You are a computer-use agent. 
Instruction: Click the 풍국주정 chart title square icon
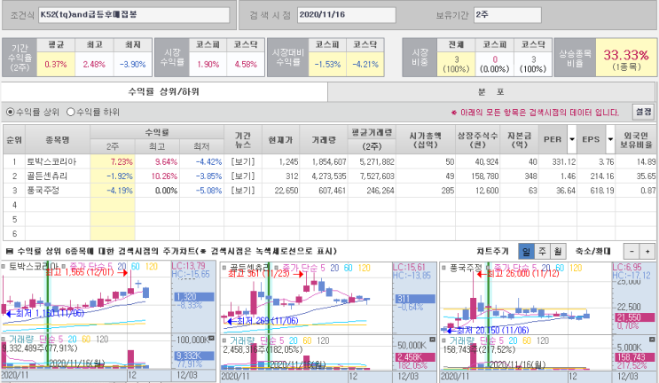point(443,268)
